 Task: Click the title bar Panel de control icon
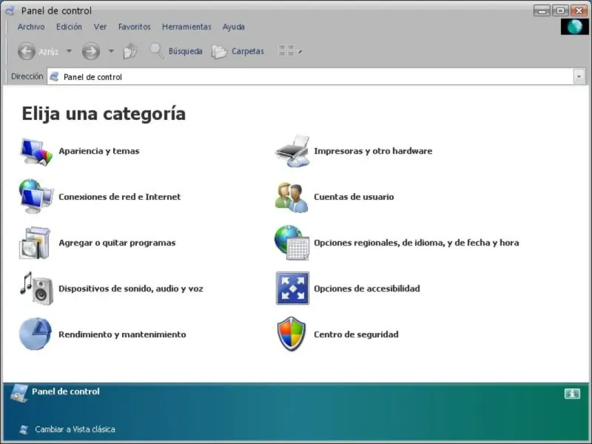pyautogui.click(x=10, y=10)
